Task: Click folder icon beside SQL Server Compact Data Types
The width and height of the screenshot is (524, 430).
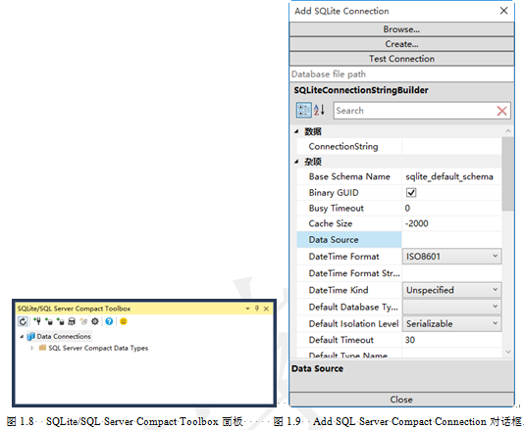Action: pos(42,348)
